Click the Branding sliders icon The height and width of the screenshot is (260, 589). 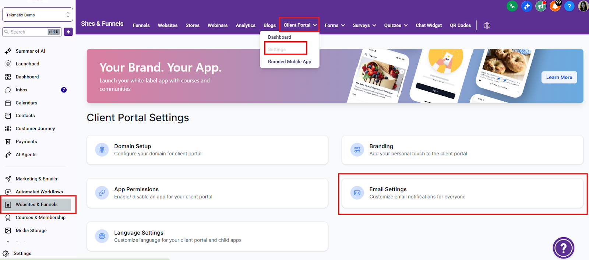coord(357,150)
